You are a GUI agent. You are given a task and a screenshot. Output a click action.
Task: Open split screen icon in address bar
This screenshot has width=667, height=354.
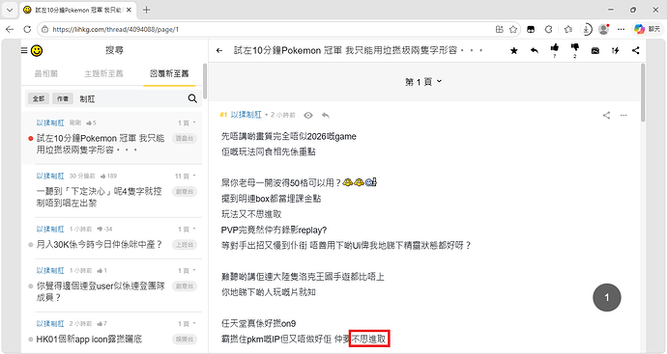(x=500, y=29)
